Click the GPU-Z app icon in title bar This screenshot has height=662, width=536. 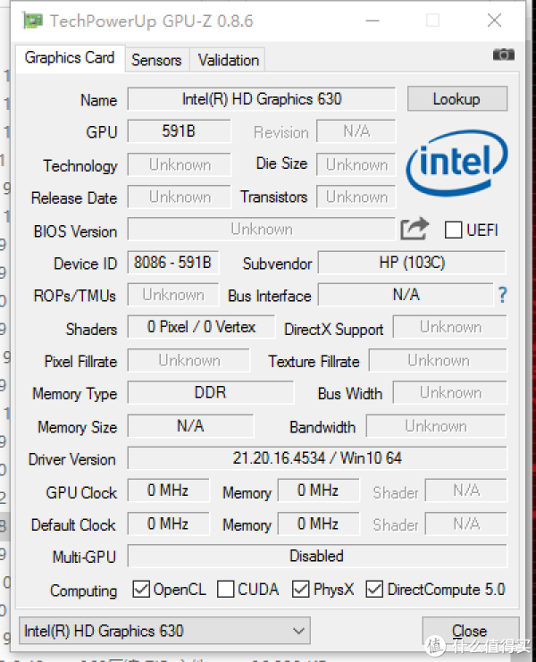pos(32,21)
